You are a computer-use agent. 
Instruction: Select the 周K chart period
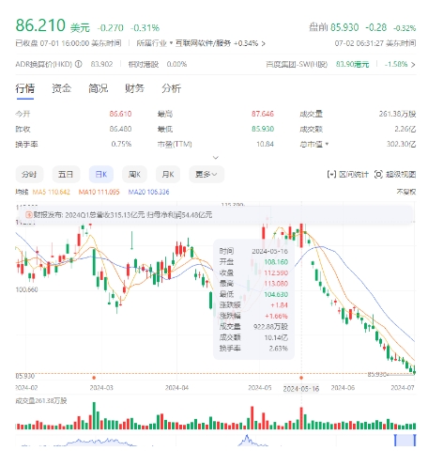134,174
